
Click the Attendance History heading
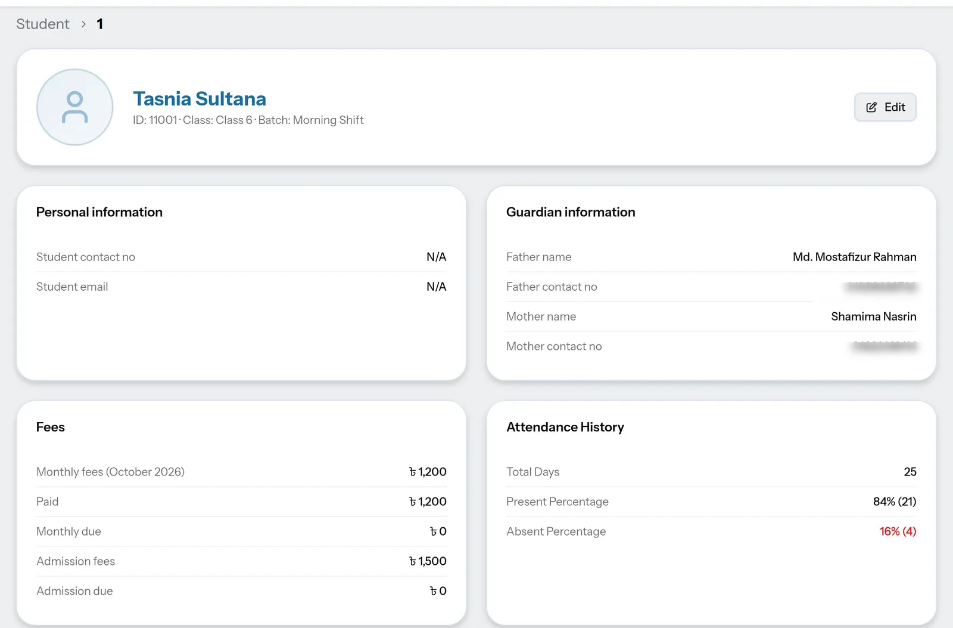tap(565, 427)
